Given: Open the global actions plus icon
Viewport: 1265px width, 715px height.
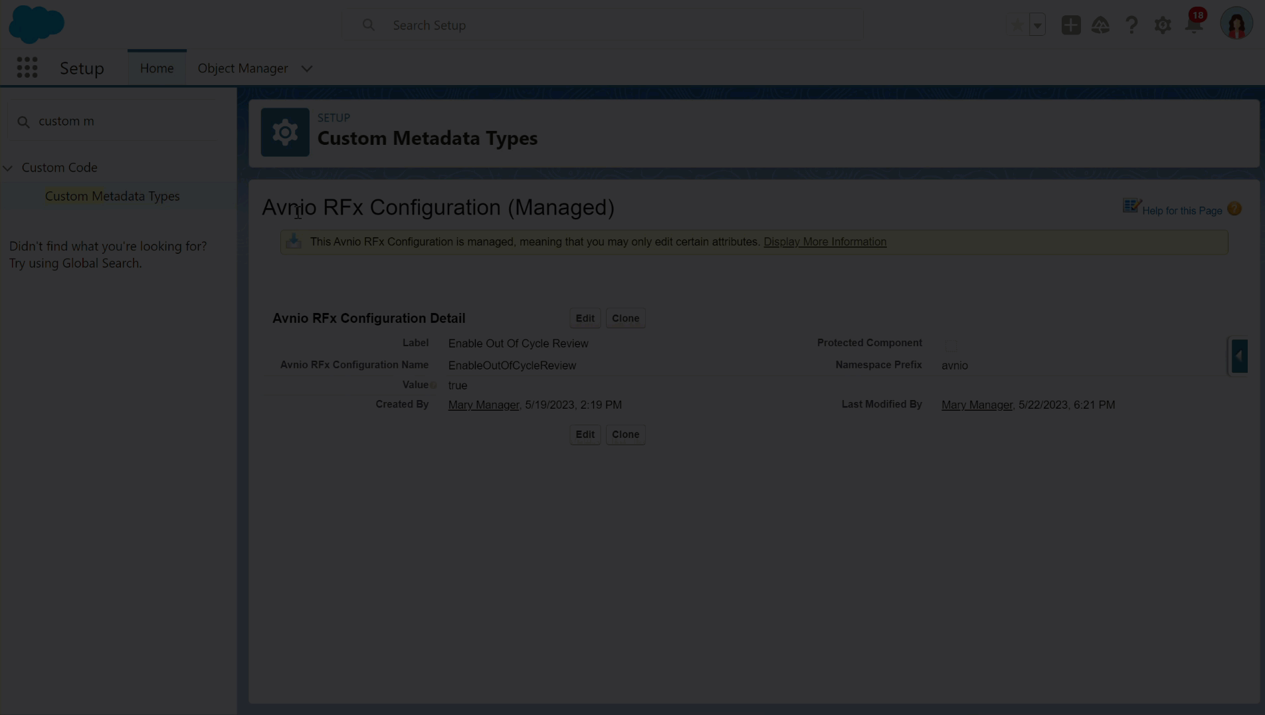Looking at the screenshot, I should point(1070,25).
